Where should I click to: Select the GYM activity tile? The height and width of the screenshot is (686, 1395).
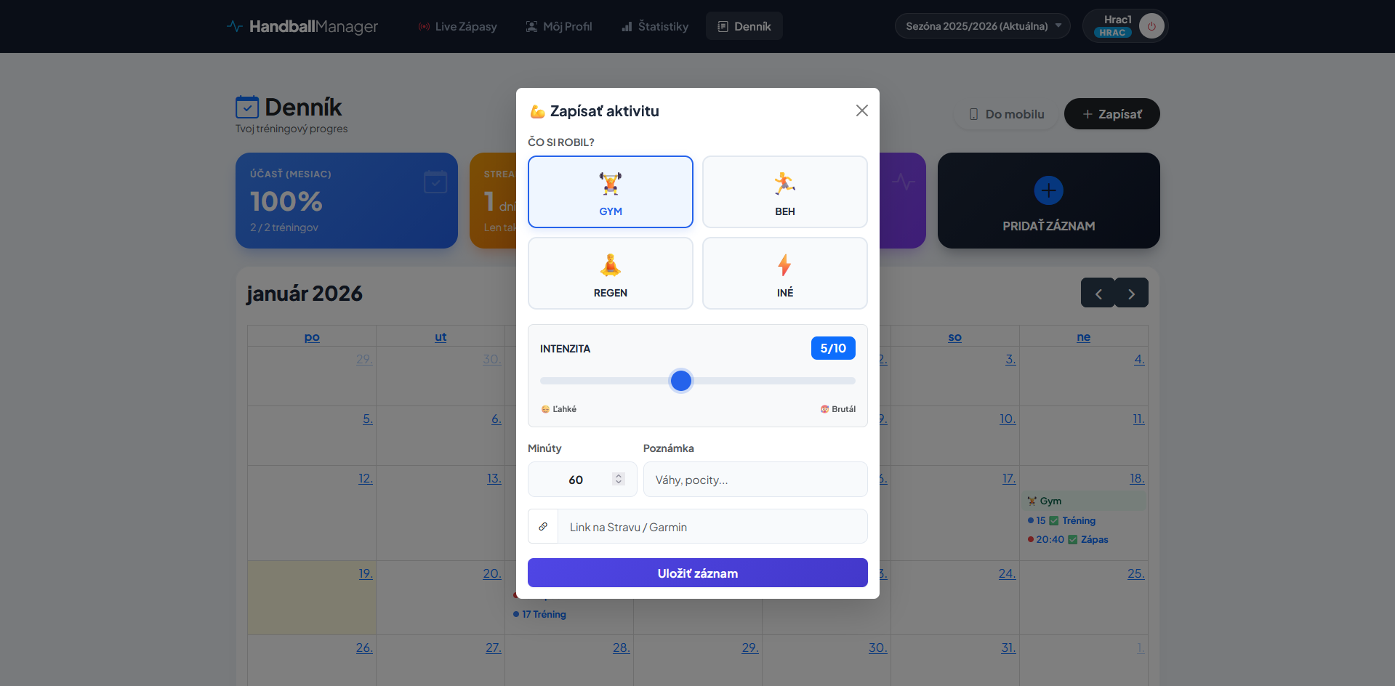[x=610, y=192]
